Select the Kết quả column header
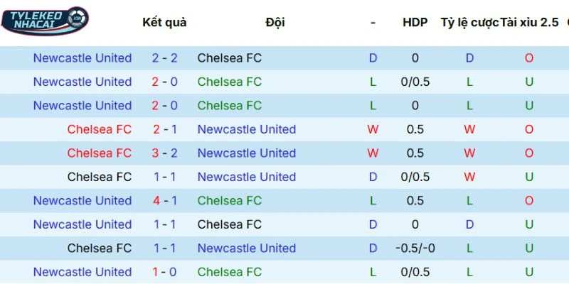The height and width of the screenshot is (284, 569). [x=164, y=22]
